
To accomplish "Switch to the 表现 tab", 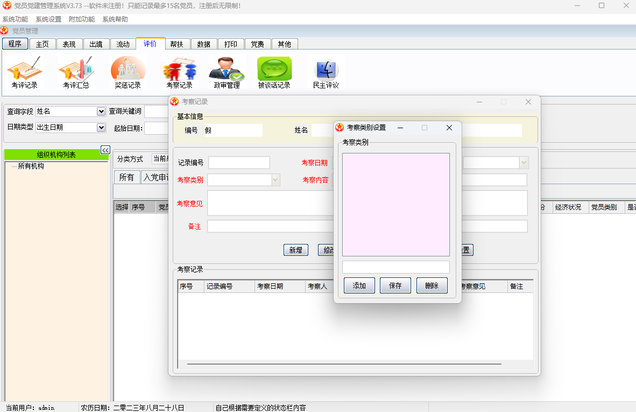I will tap(69, 44).
